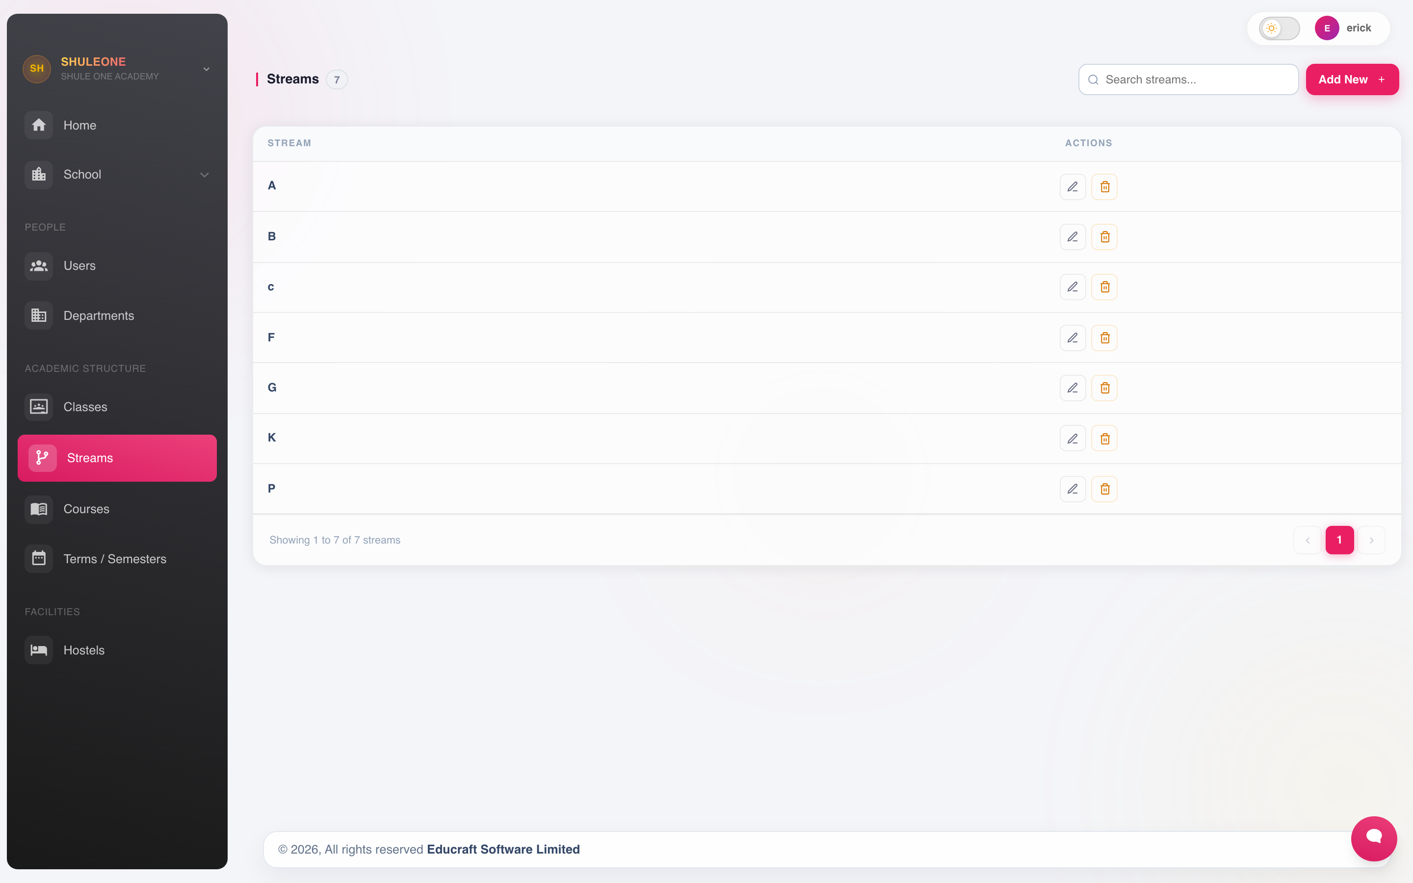Delete stream K using trash icon

pos(1105,439)
